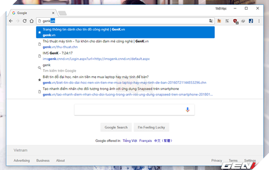Click the Google search input box
Image resolution: width=269 pixels, height=170 pixels.
point(134,110)
